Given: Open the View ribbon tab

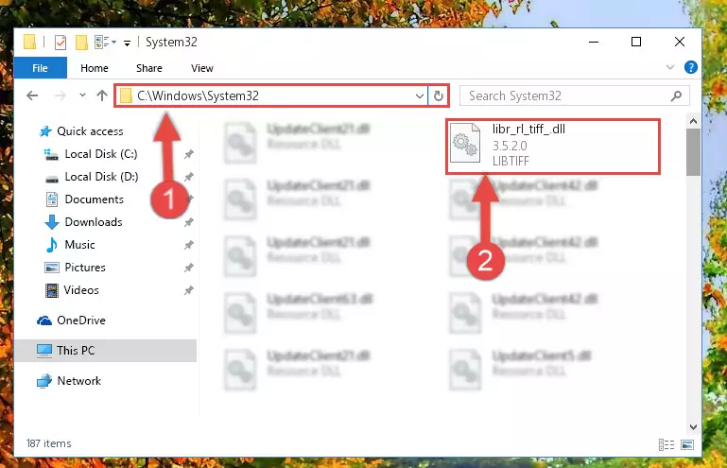Looking at the screenshot, I should click(202, 68).
